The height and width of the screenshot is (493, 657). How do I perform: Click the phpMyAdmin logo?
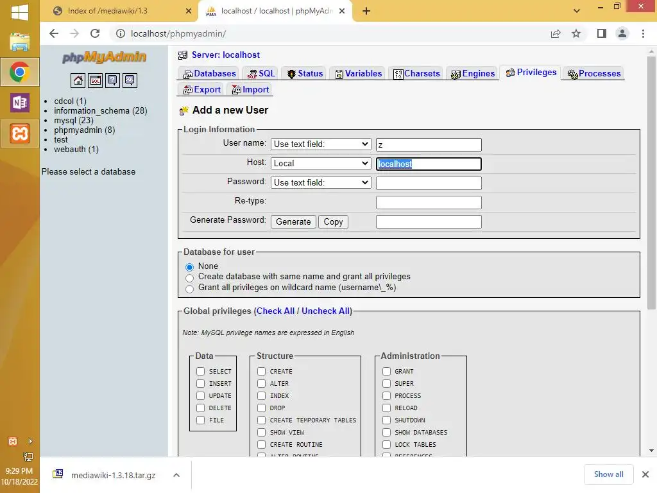coord(105,57)
